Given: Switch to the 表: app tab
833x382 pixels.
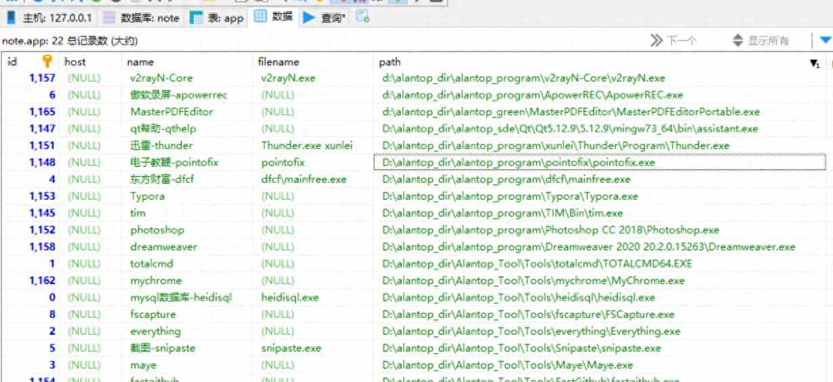Looking at the screenshot, I should [x=216, y=18].
